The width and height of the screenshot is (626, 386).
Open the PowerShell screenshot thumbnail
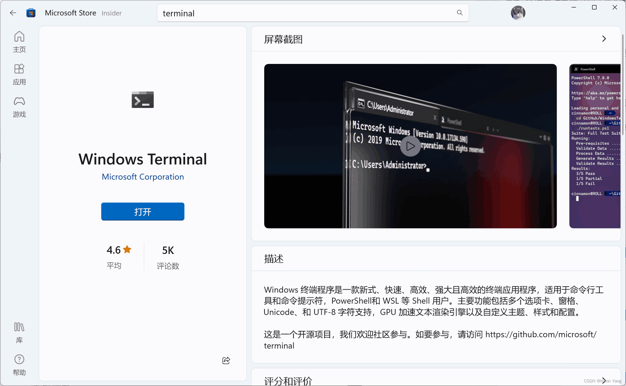(595, 146)
